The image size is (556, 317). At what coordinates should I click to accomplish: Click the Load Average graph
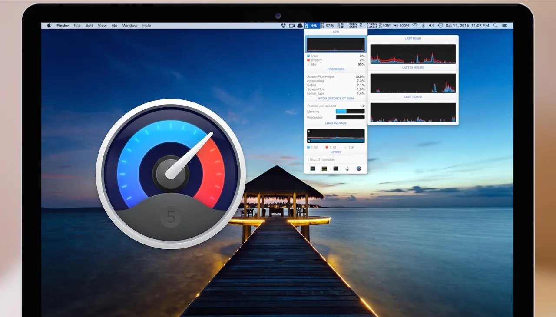(336, 136)
